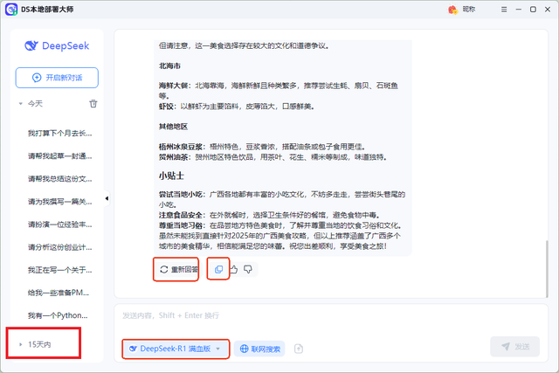Open chat '我有一个Python...'
559x373 pixels.
click(58, 315)
